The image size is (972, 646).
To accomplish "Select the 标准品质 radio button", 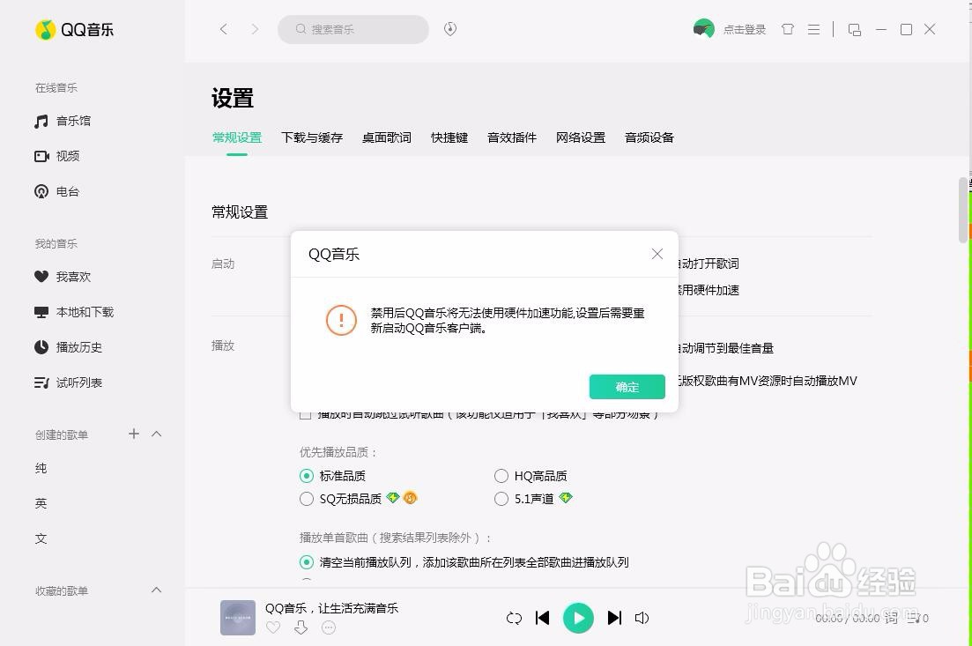I will point(307,475).
